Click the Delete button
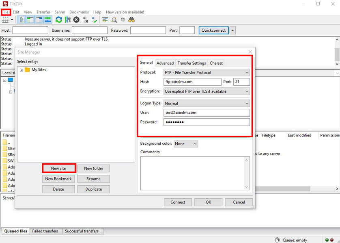The height and width of the screenshot is (243, 340). [58, 189]
